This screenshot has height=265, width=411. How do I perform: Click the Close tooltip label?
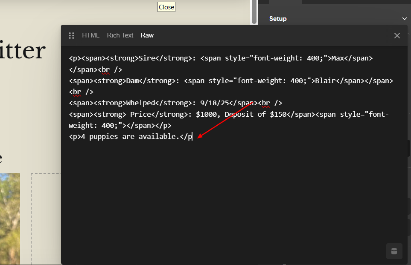pyautogui.click(x=166, y=7)
